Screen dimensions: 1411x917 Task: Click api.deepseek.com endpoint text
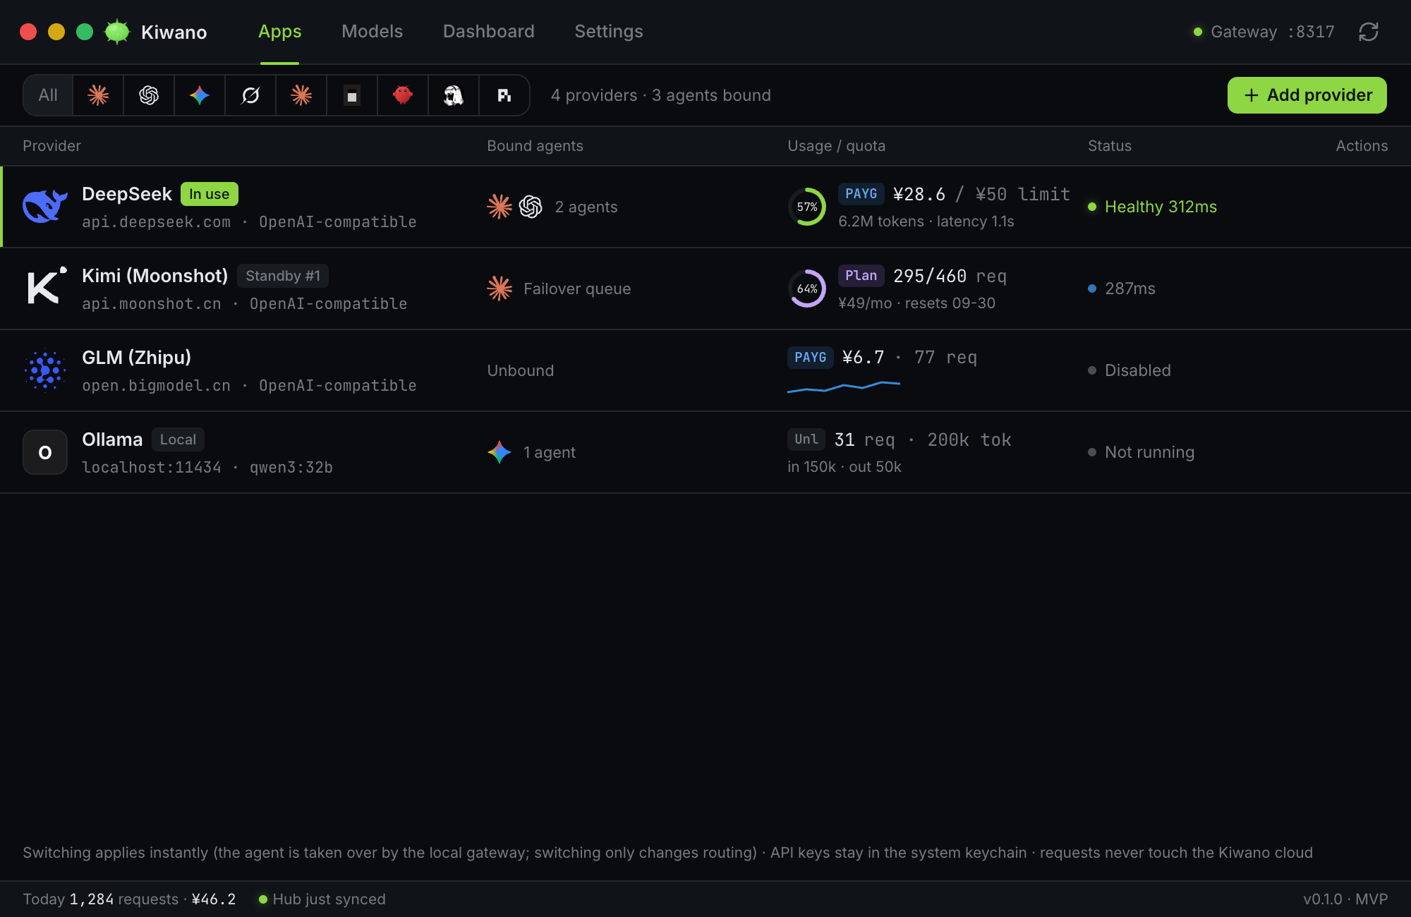[156, 222]
